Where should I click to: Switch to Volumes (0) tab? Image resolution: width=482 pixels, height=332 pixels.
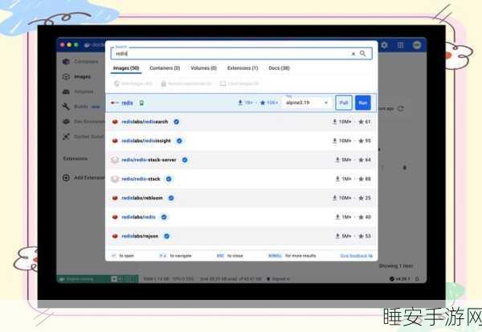(203, 68)
